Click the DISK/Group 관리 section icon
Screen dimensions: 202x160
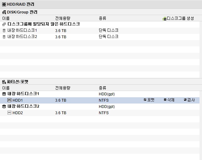(x=4, y=12)
